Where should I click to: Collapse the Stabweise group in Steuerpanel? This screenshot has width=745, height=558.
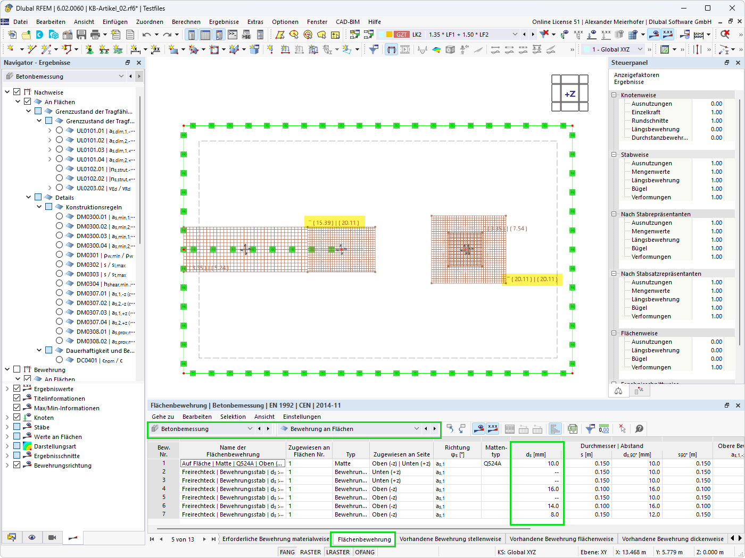point(614,155)
